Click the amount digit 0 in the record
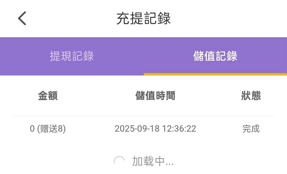Image resolution: width=287 pixels, height=174 pixels. 32,129
